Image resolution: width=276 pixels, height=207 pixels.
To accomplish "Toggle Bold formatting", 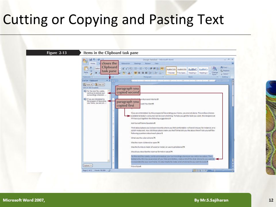I will 96,73.
